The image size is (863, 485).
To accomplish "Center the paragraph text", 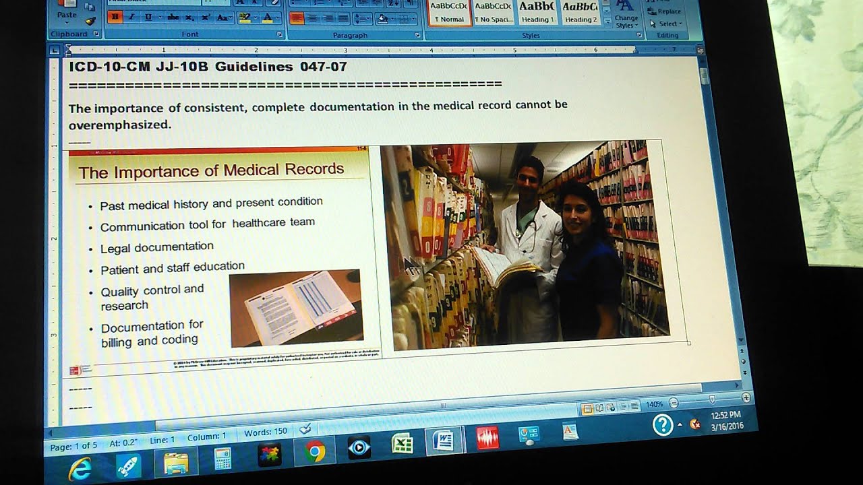I will coord(312,18).
